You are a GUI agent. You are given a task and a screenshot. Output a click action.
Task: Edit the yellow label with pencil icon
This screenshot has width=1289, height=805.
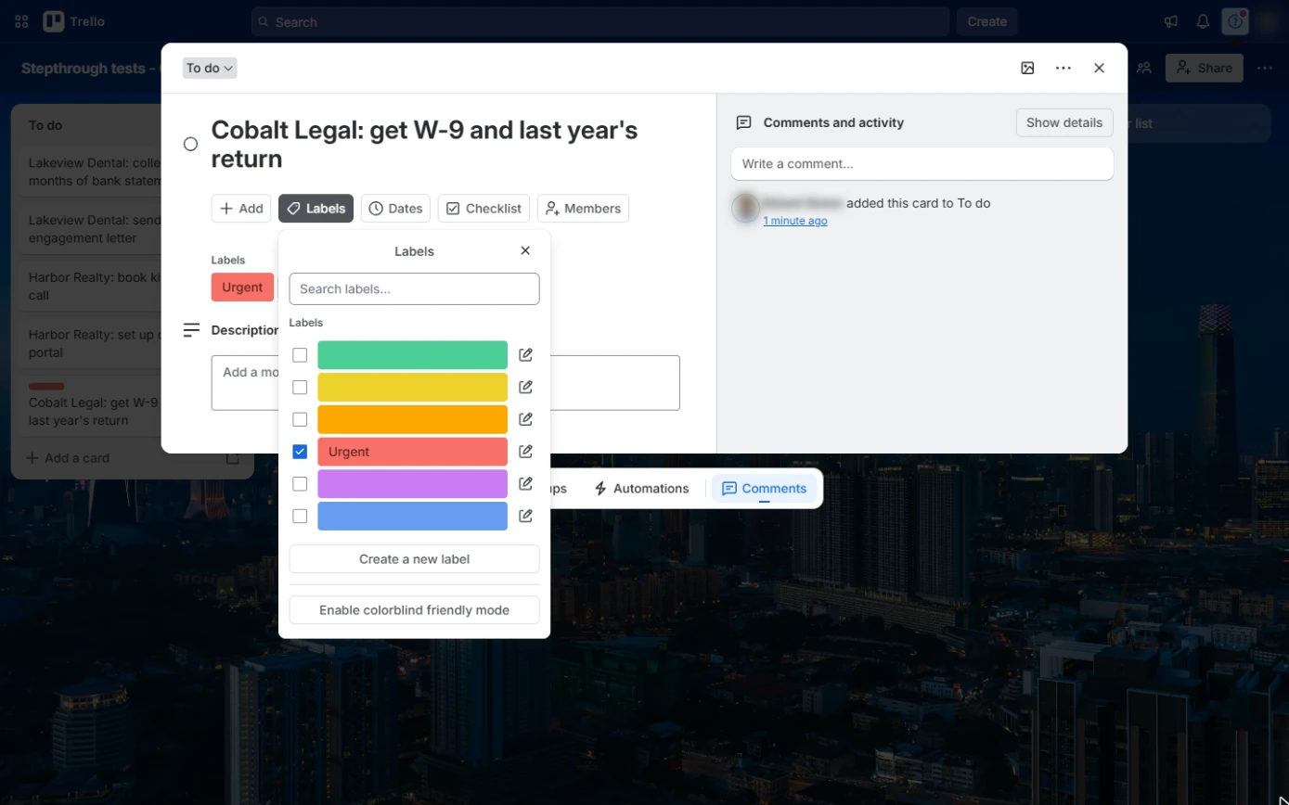pos(525,387)
